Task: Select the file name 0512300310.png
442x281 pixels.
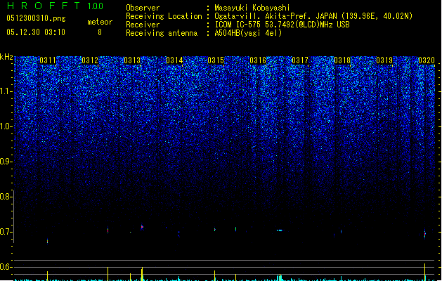Action: coord(36,18)
